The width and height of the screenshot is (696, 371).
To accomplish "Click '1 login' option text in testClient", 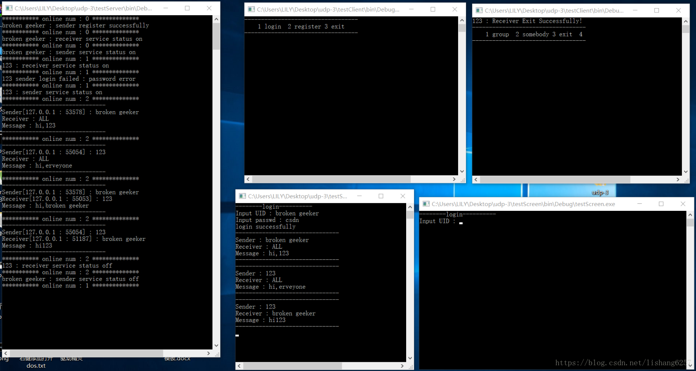I will pyautogui.click(x=269, y=27).
